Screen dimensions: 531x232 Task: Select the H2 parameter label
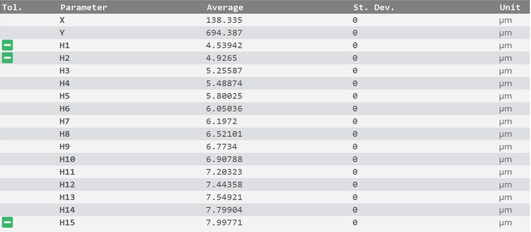pyautogui.click(x=65, y=58)
